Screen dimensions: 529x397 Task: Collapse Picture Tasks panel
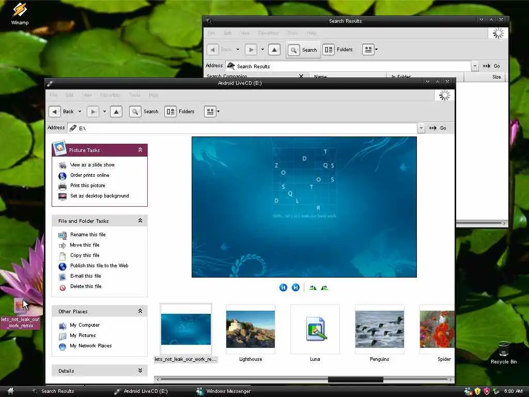140,149
